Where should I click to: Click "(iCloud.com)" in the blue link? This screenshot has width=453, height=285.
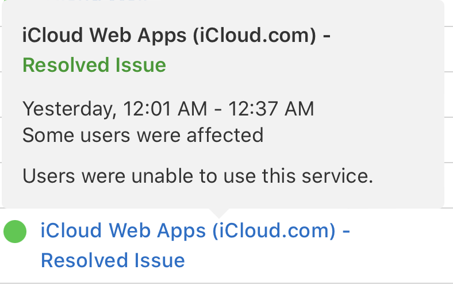point(274,231)
